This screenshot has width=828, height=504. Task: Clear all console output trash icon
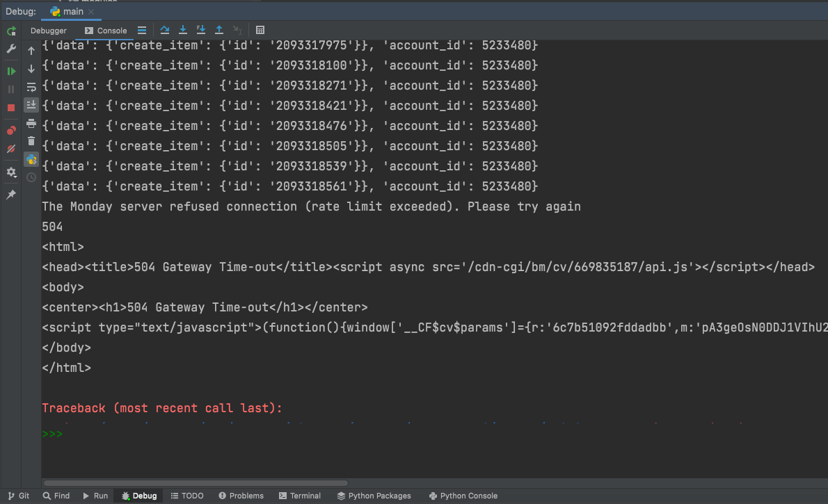pos(31,141)
